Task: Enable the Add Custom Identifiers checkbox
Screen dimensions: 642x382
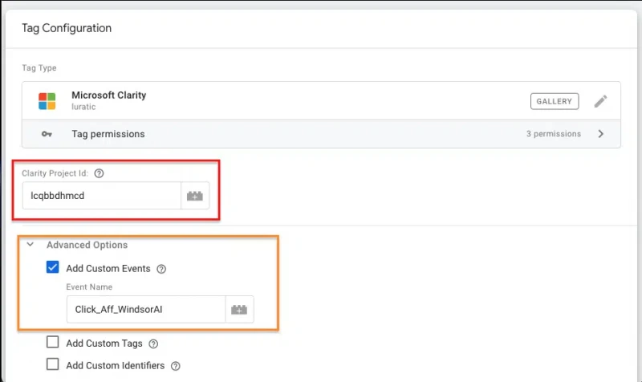Action: pyautogui.click(x=52, y=364)
